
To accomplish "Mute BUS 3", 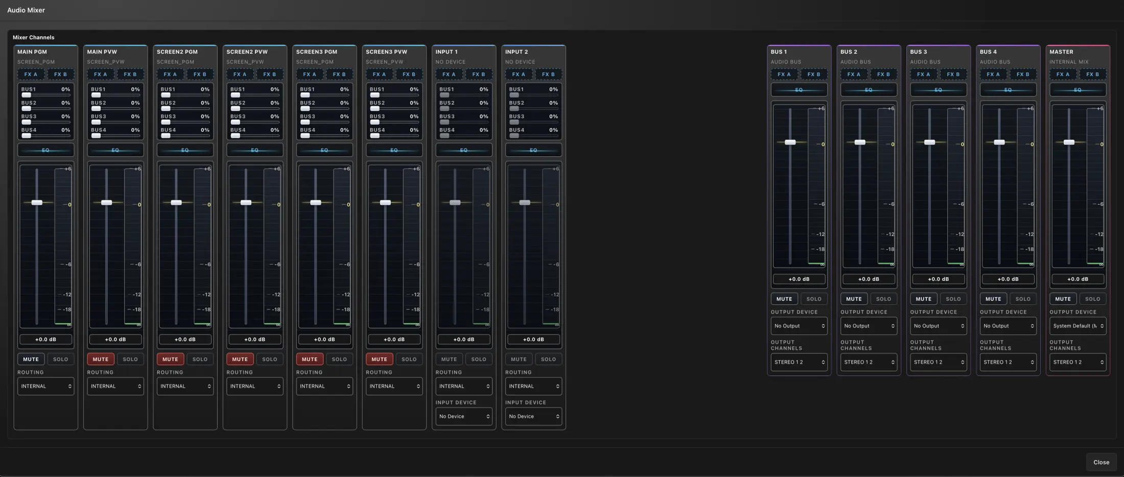I will click(x=924, y=299).
